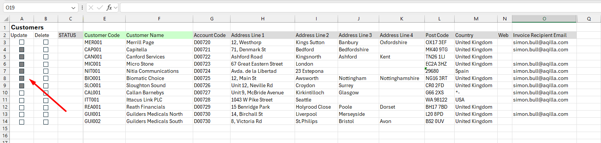Open the Name Box dropdown arrow
The image size is (601, 143).
(73, 8)
